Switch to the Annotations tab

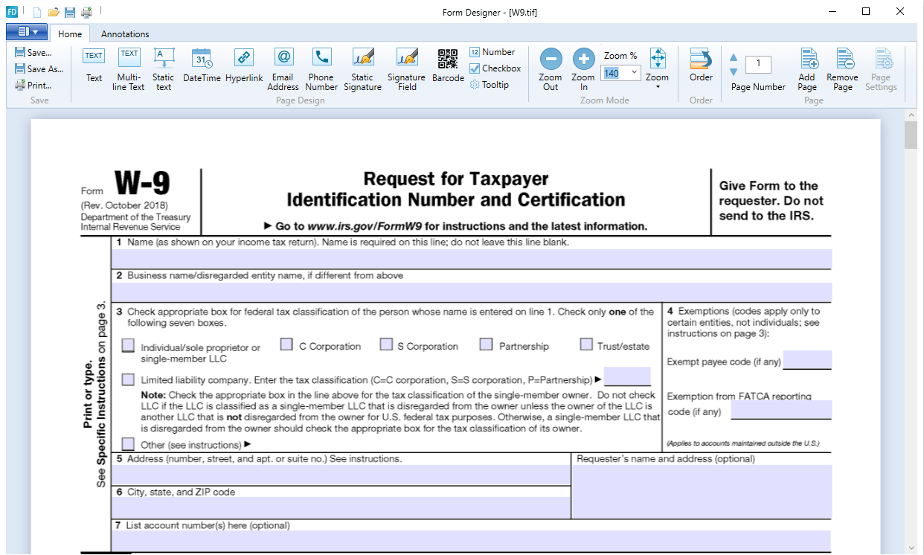(x=125, y=33)
